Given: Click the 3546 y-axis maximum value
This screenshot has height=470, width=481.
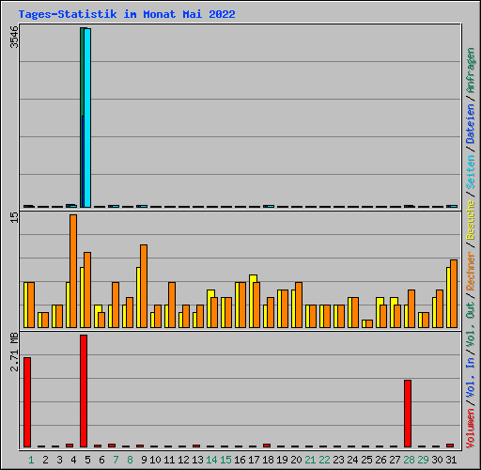Looking at the screenshot, I should [14, 37].
